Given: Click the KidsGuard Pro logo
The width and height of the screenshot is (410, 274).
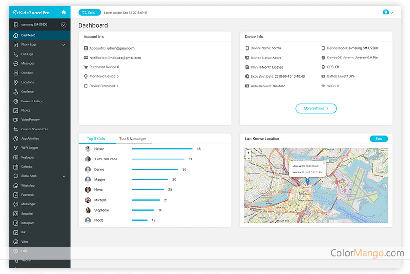Looking at the screenshot, I should point(31,13).
